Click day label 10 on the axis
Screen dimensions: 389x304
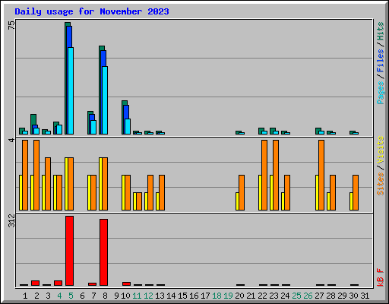125,296
